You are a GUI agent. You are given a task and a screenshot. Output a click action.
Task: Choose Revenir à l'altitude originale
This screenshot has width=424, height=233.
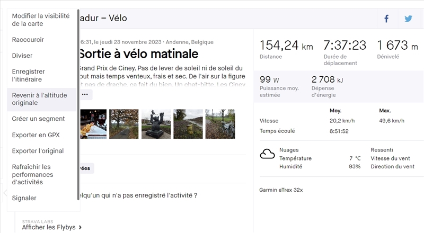click(x=40, y=99)
